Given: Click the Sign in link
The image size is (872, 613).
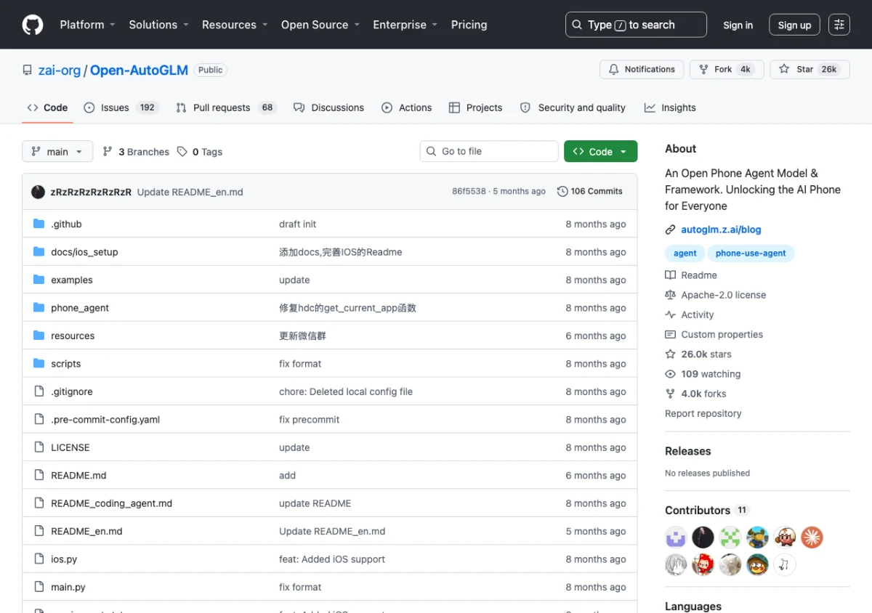Looking at the screenshot, I should click(738, 25).
